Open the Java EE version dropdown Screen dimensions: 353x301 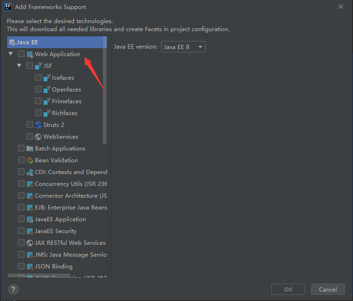[x=183, y=47]
